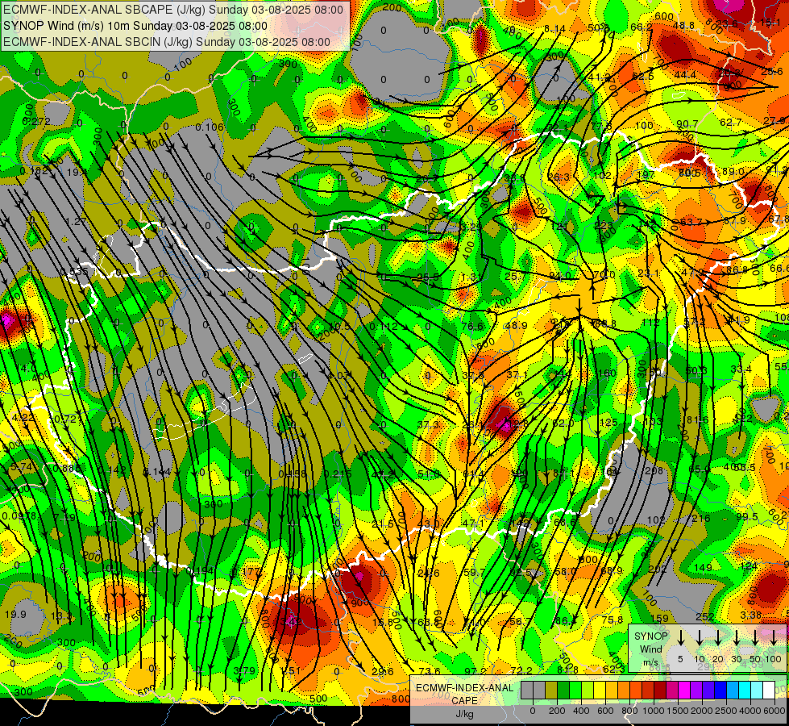Click the map value 97.2

point(475,671)
